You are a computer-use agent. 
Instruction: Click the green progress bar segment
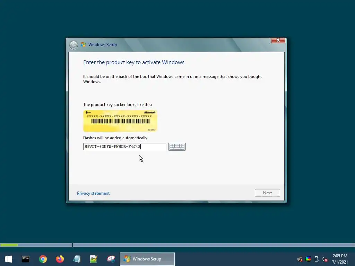point(9,245)
